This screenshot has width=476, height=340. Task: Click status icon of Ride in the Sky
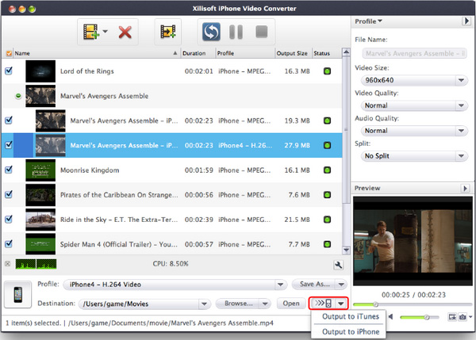tap(327, 220)
